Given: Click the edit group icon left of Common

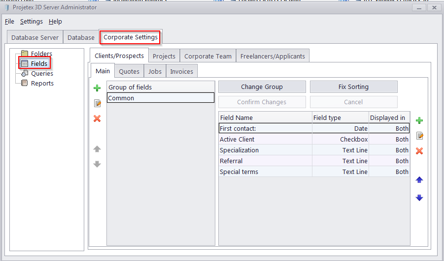Looking at the screenshot, I should [97, 103].
